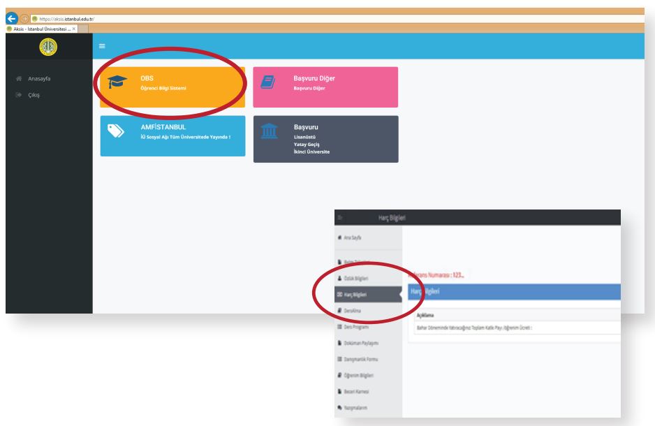This screenshot has width=655, height=426.
Task: Click the blue Harç Bilgileri panel header
Action: [514, 291]
